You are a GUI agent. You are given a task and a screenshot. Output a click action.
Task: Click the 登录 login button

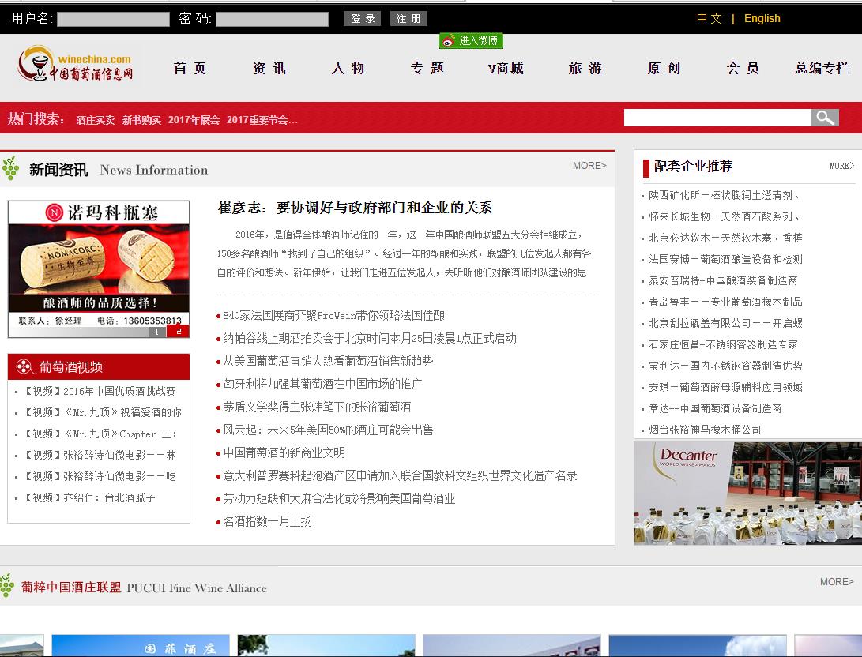point(363,19)
